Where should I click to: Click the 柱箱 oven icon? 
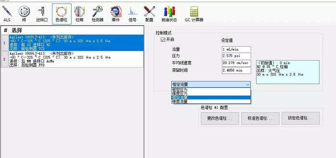[x=80, y=14]
